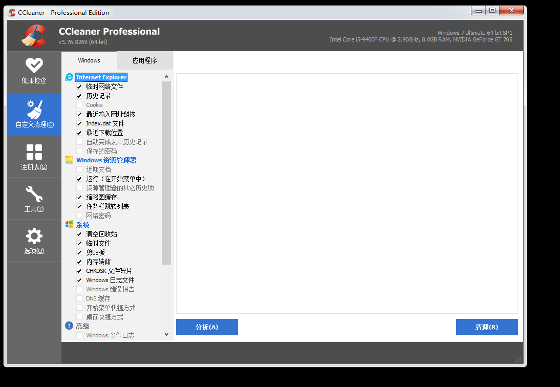Open the 选项 gear icon settings
This screenshot has height=387, width=560.
pos(34,236)
